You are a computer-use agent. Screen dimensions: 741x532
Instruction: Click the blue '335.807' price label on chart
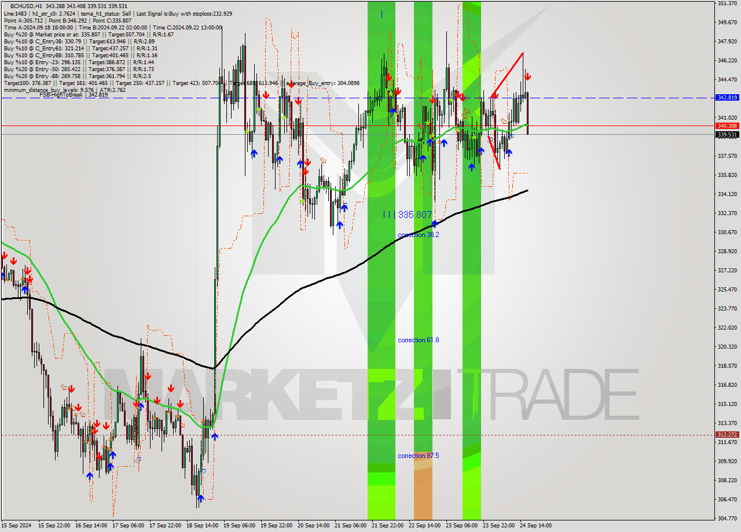(414, 215)
